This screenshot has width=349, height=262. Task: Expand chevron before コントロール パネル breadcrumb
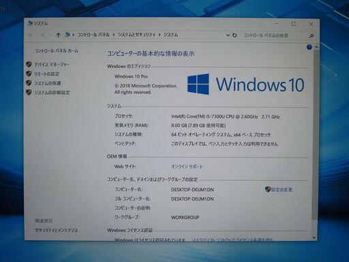pyautogui.click(x=74, y=35)
